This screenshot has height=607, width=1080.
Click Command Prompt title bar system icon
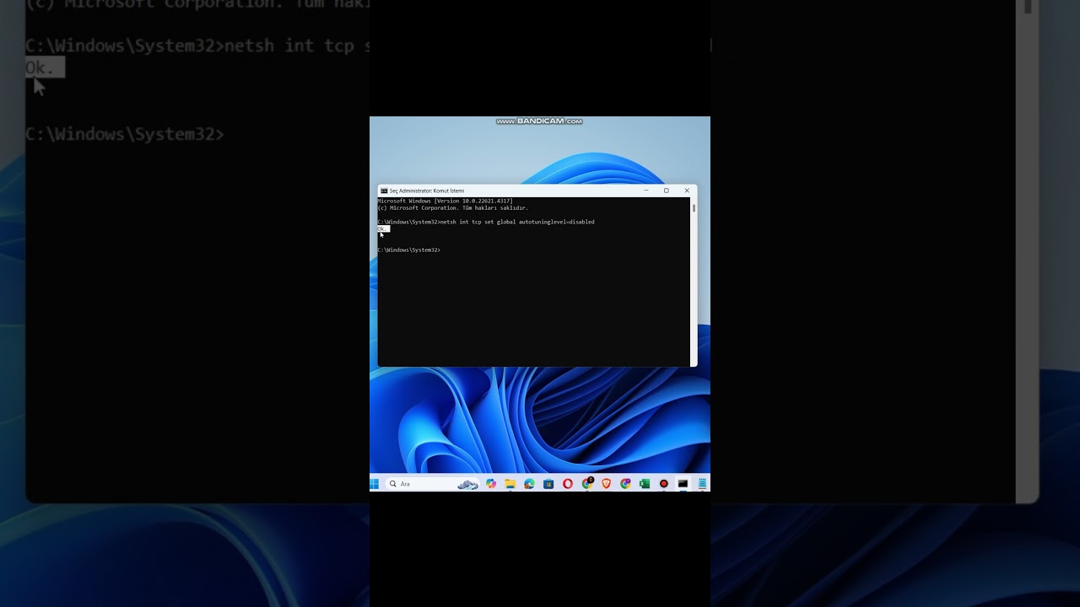(384, 191)
